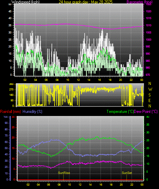
Task: Click the 1010 barometer axis value
Action: tap(148, 26)
